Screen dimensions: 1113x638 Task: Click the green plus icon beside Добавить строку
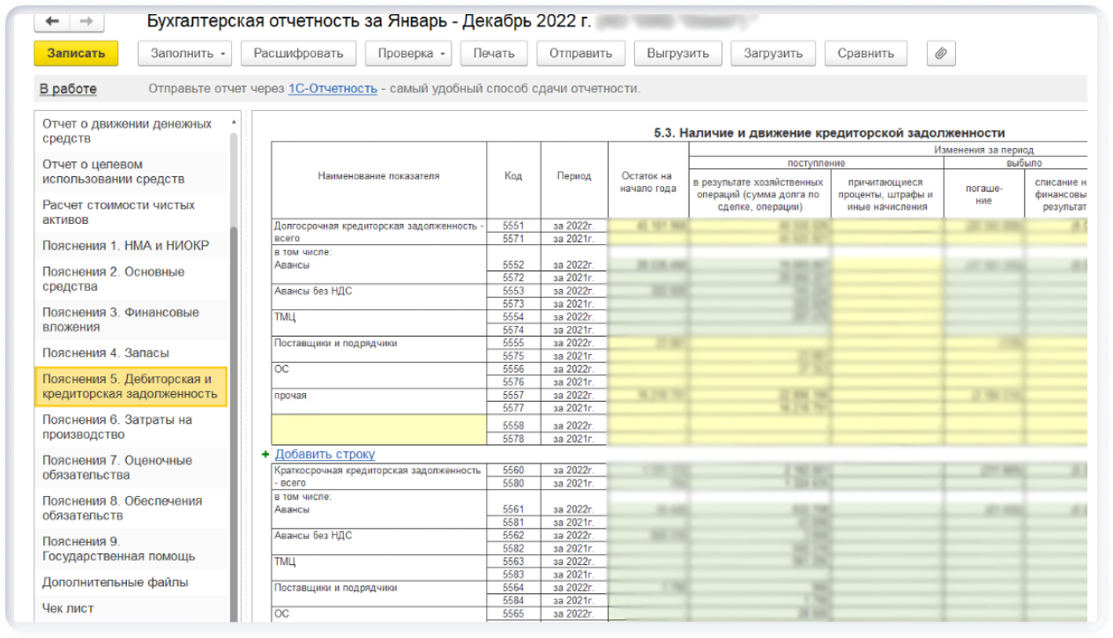pos(265,455)
